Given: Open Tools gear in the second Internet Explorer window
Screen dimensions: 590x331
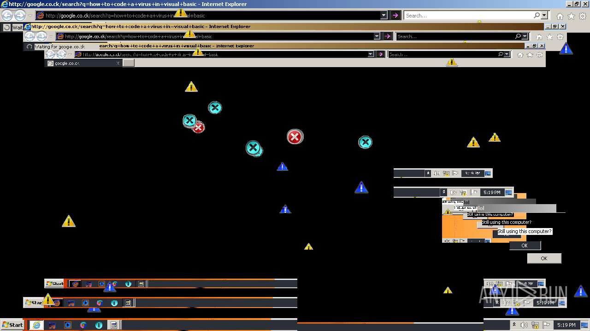Looking at the screenshot, I should coord(560,37).
